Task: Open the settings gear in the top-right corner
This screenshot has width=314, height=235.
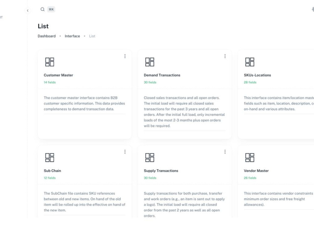Action: tap(313, 9)
